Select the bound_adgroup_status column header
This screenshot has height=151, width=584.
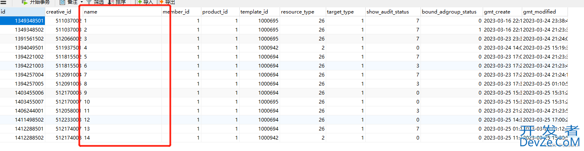pos(451,12)
